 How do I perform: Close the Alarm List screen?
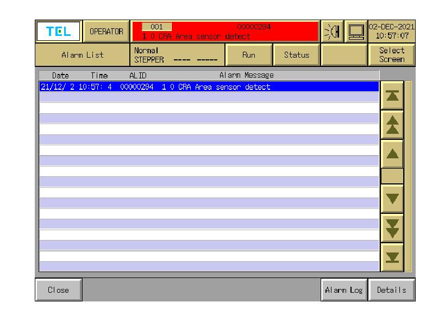pos(59,290)
